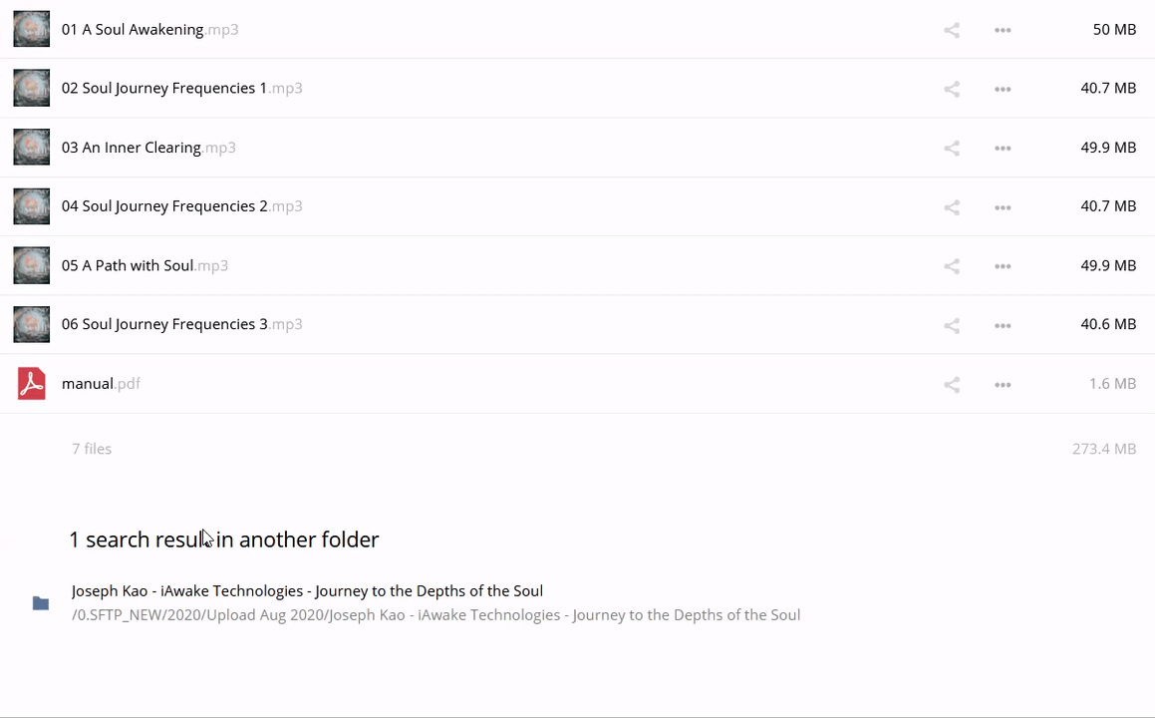The width and height of the screenshot is (1155, 718).
Task: Share 06 Soul Journey Frequencies 3 file
Action: [x=952, y=325]
